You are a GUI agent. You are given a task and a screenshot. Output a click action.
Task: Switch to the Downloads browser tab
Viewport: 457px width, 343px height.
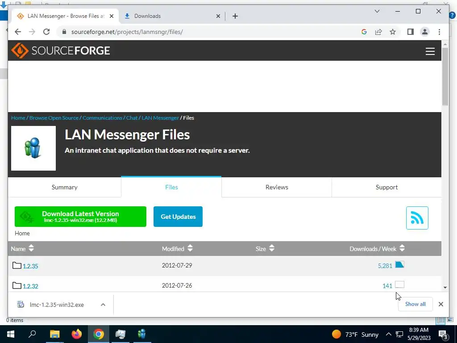(x=172, y=16)
